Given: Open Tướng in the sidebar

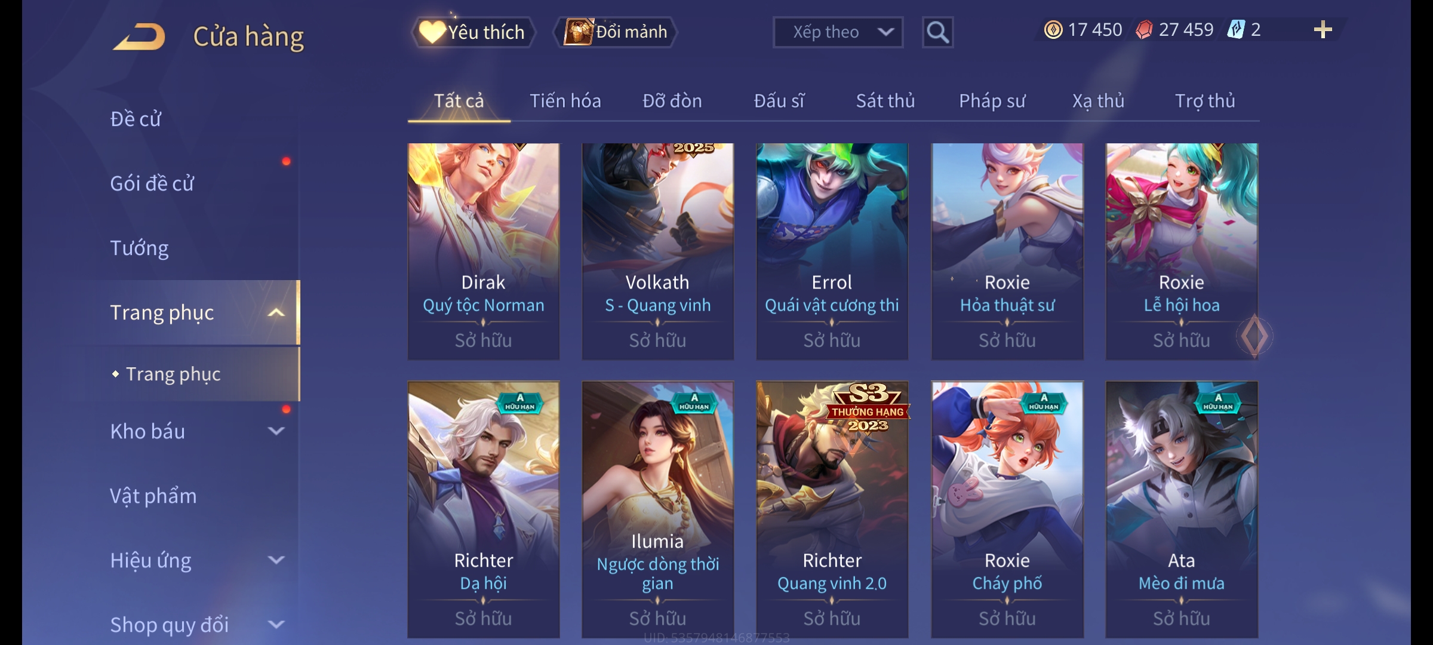Looking at the screenshot, I should coord(139,248).
